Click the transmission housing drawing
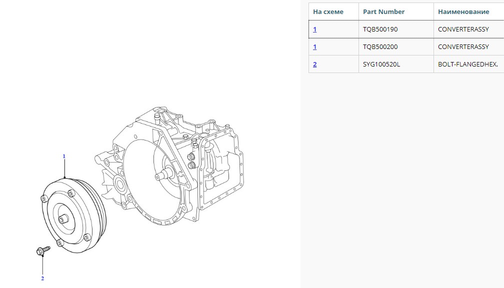 point(169,165)
